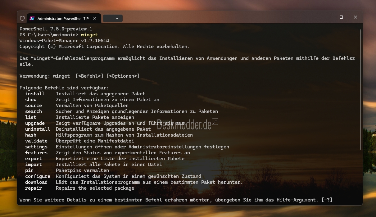
Task: Close the terminal window
Action: coord(356,17)
